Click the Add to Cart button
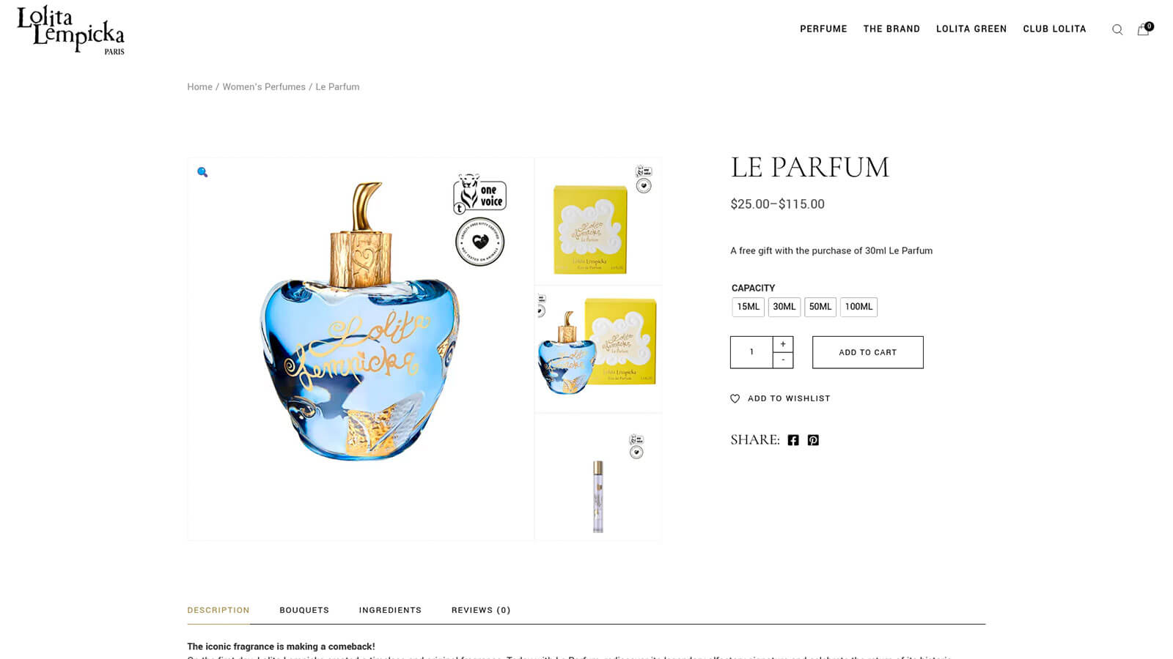The height and width of the screenshot is (659, 1173). tap(868, 352)
